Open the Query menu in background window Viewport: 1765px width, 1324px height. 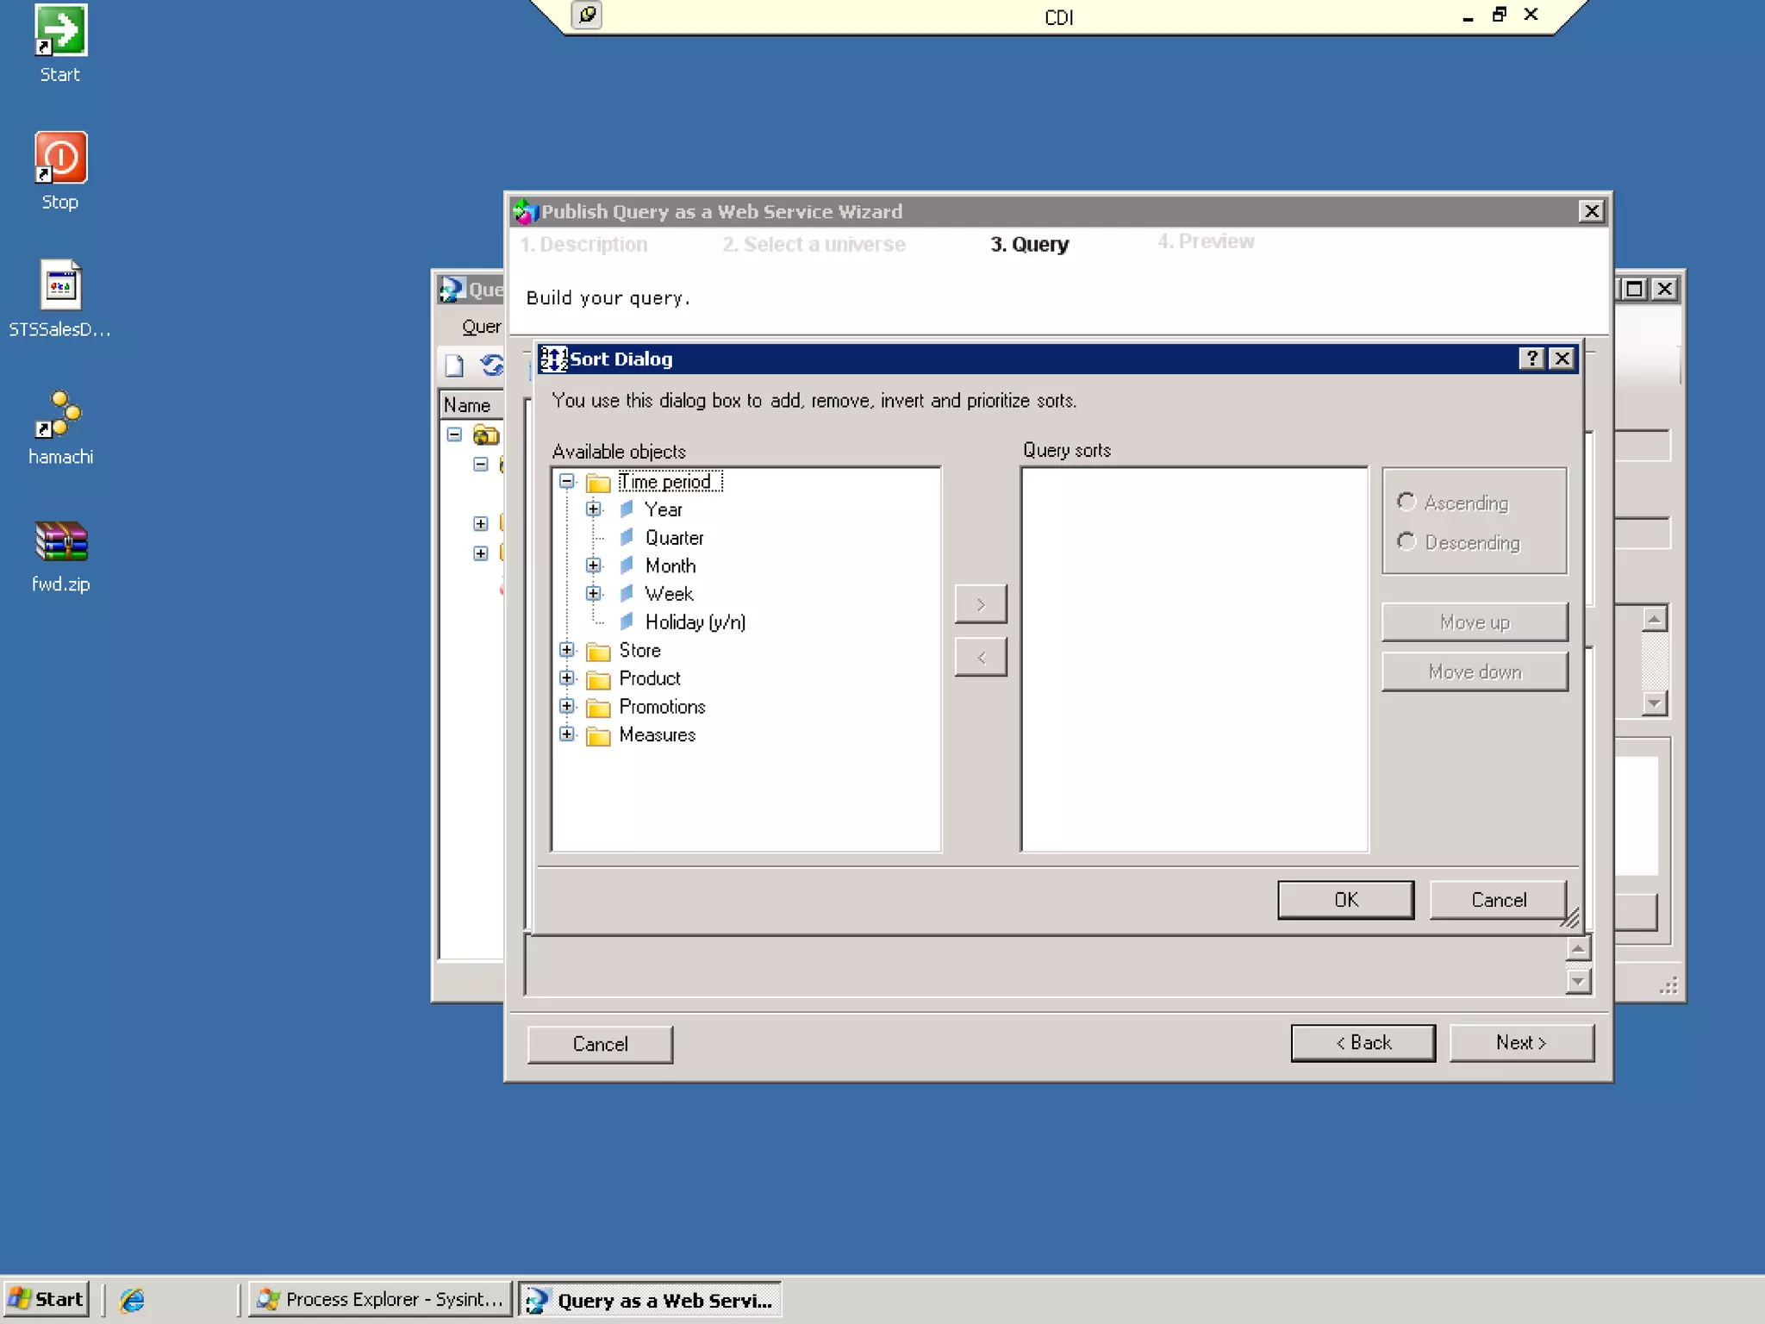(x=481, y=327)
